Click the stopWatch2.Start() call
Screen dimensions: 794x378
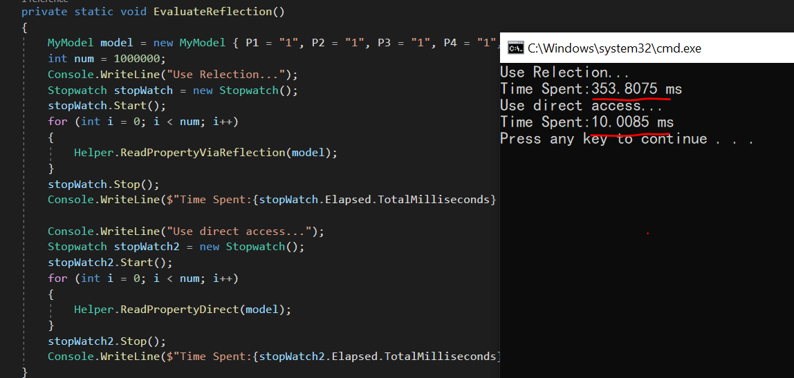coord(110,263)
